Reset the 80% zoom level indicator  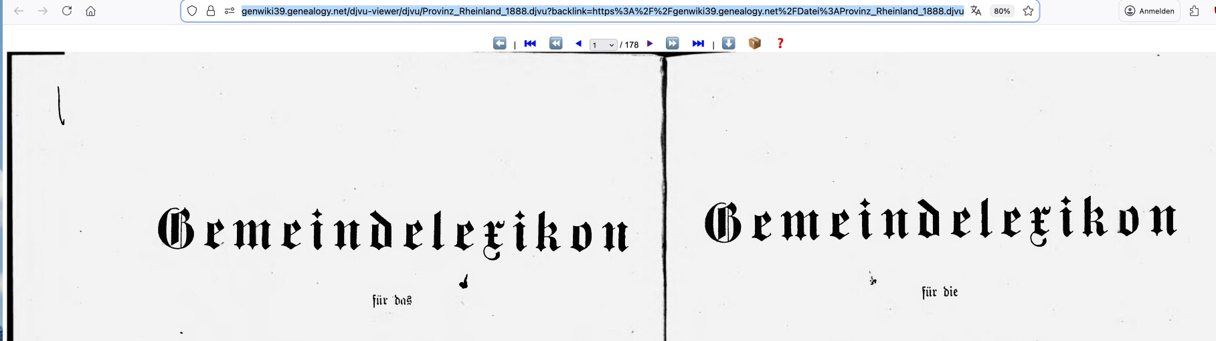(1002, 11)
